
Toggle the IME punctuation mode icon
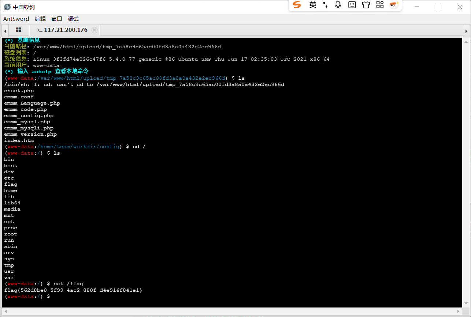325,5
